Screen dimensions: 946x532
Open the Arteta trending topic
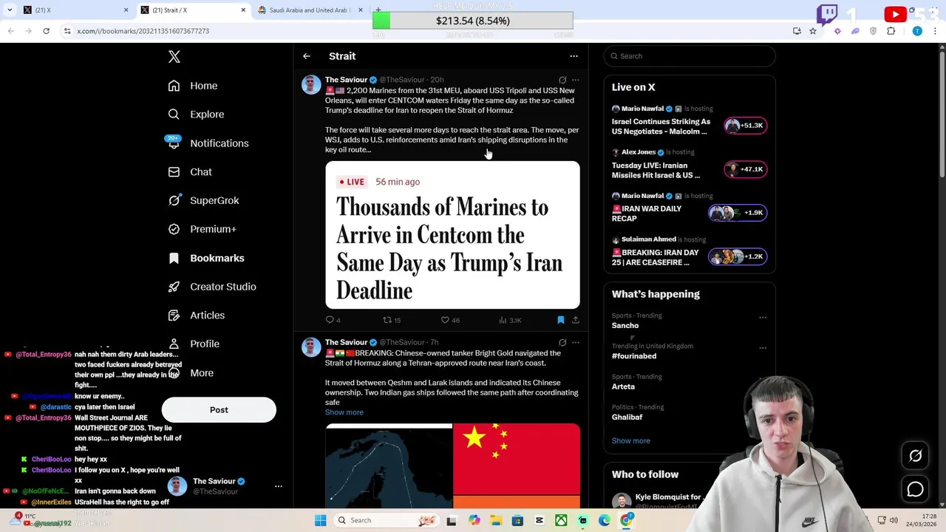pos(623,386)
